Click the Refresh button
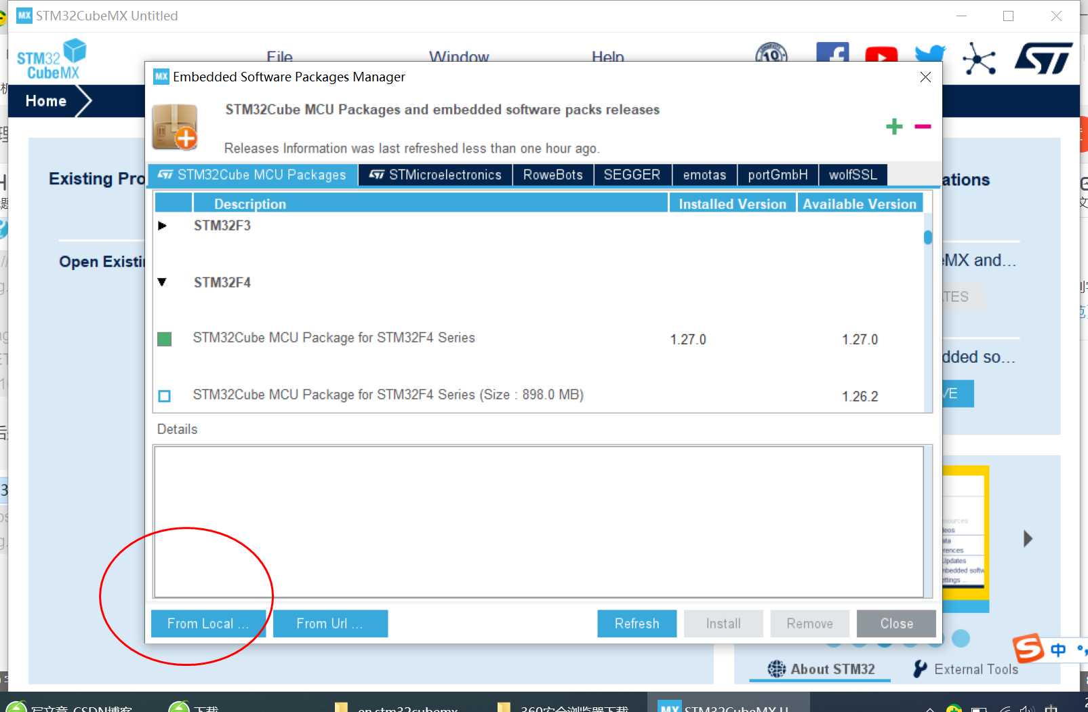The height and width of the screenshot is (712, 1088). tap(637, 624)
